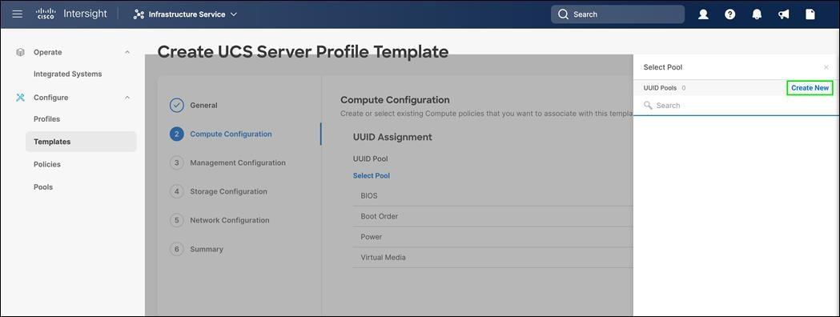Click the Power policy row
The image size is (840, 317).
pos(492,237)
